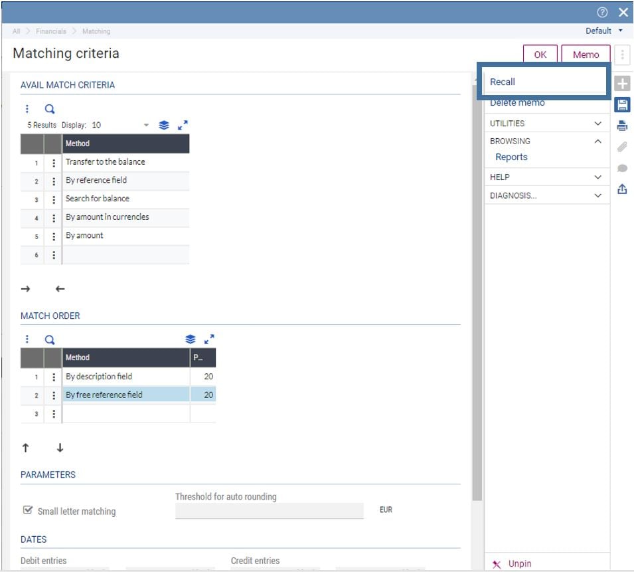This screenshot has height=572, width=634.
Task: Open Reports under Browsing
Action: tap(511, 157)
